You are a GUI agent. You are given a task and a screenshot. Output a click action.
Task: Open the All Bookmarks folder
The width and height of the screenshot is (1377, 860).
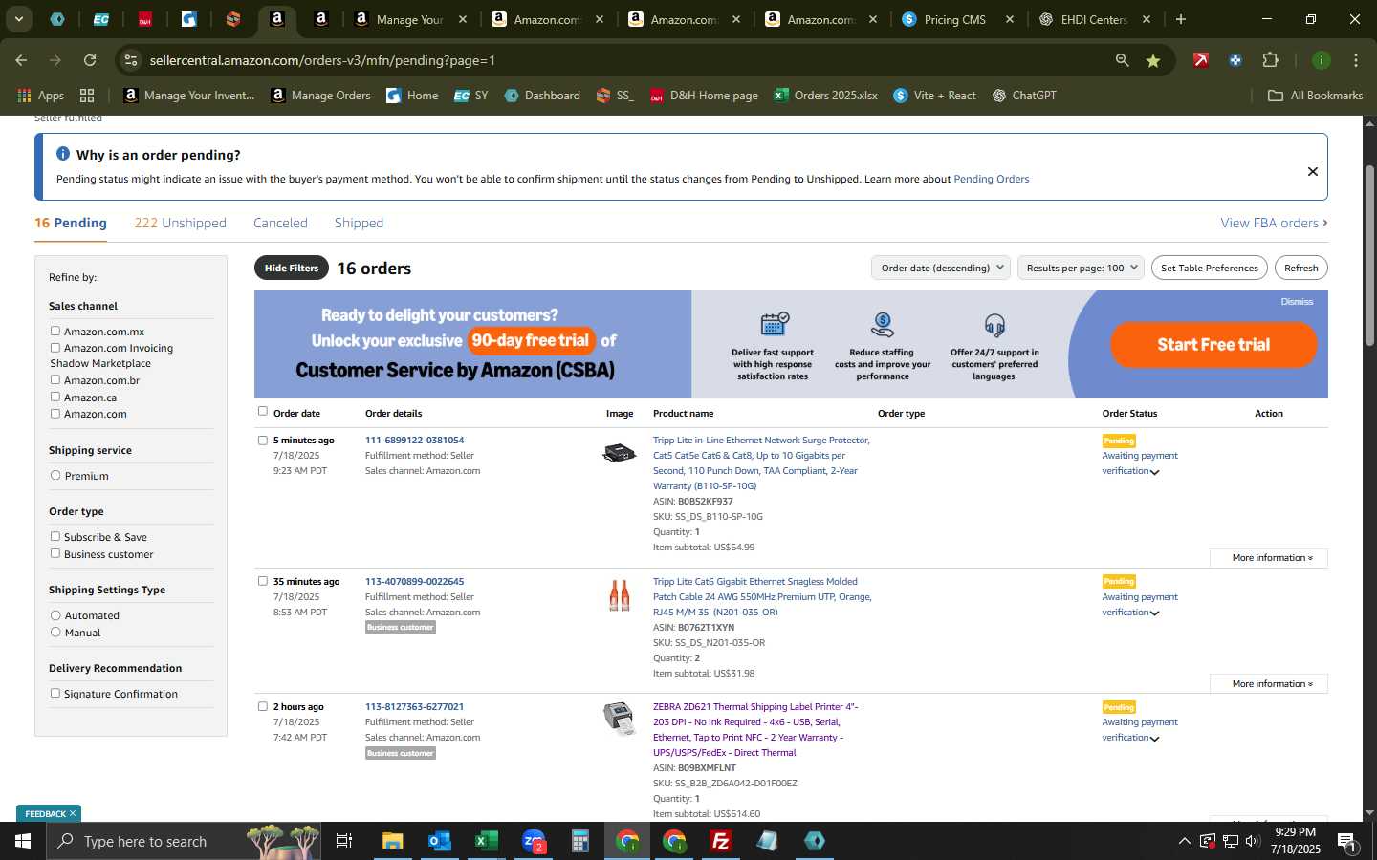click(1315, 96)
